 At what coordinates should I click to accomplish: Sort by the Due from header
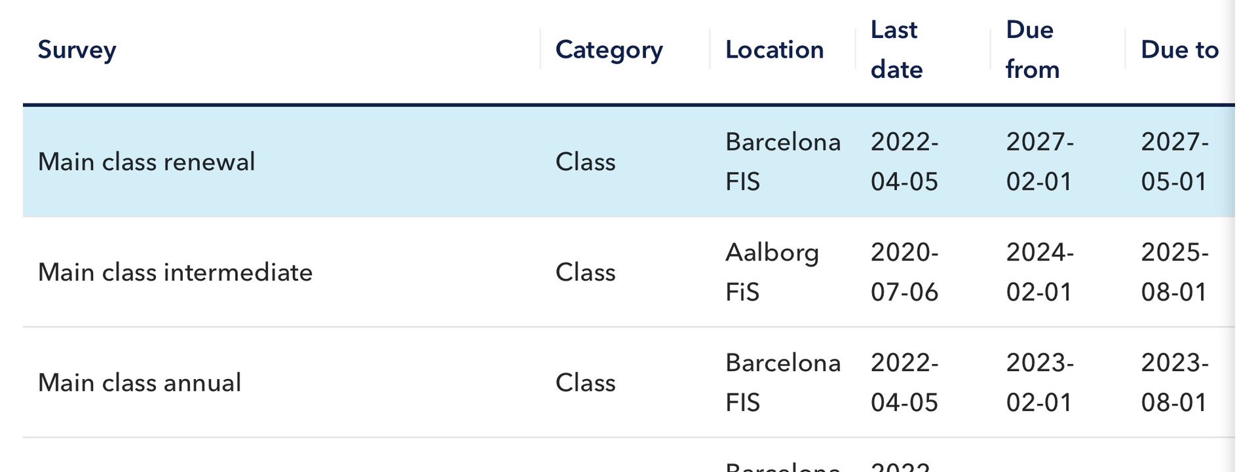(1032, 50)
